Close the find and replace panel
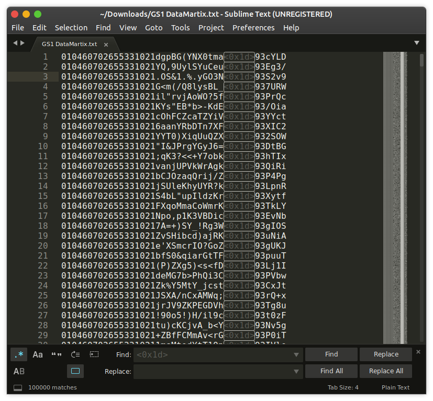 pyautogui.click(x=418, y=352)
